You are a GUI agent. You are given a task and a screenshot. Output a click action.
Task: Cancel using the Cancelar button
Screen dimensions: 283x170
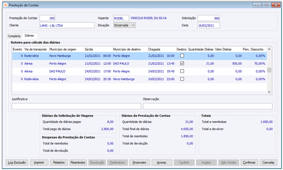pos(269,162)
